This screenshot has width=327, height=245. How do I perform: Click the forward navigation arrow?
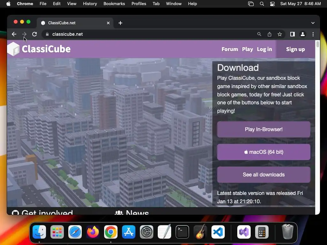pos(24,34)
